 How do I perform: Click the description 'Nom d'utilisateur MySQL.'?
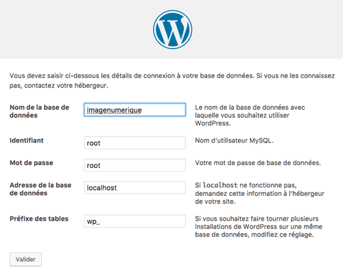tap(234, 140)
